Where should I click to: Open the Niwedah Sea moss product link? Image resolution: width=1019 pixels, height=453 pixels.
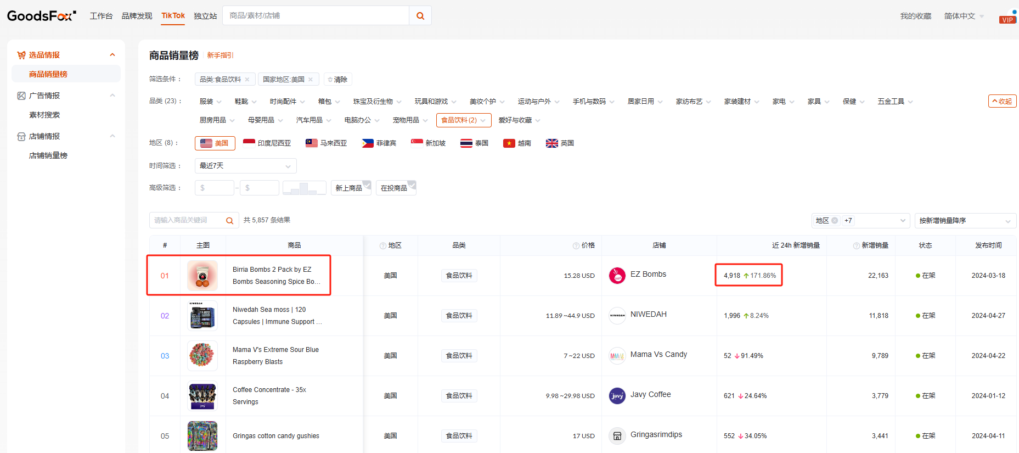(x=277, y=316)
